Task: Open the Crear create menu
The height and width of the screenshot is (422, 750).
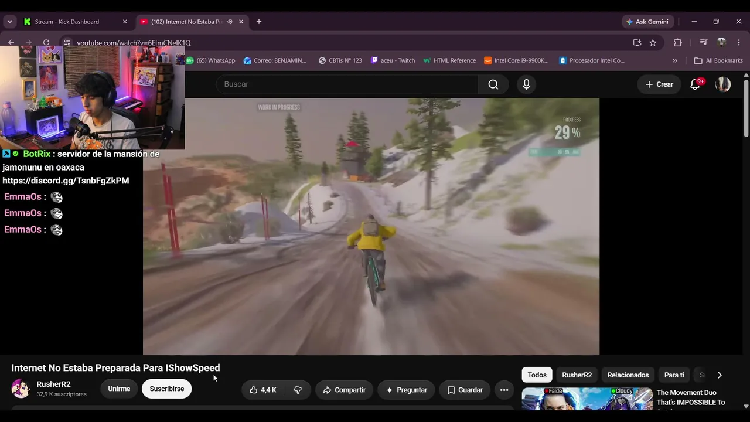Action: tap(659, 84)
